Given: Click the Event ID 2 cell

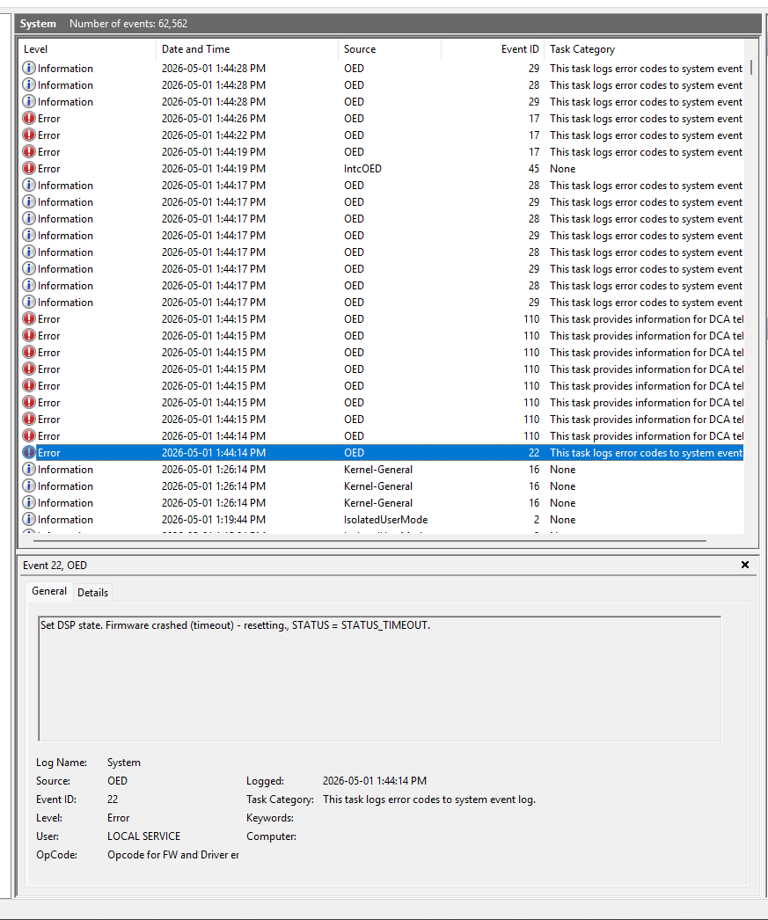Looking at the screenshot, I should click(537, 519).
